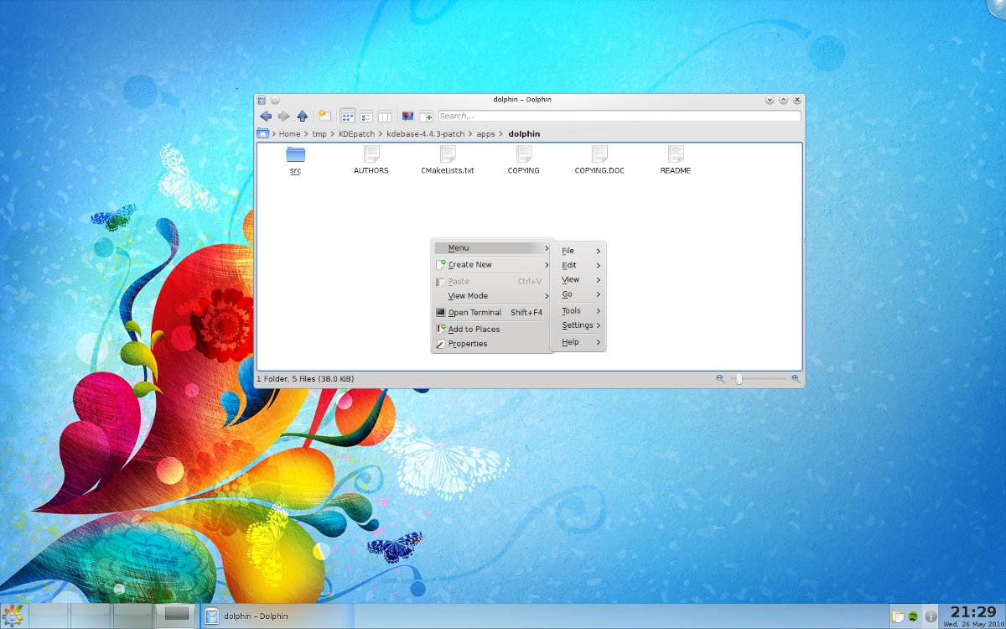Open the Menu entry in context menu
Screen dimensions: 1006x629
(x=492, y=248)
